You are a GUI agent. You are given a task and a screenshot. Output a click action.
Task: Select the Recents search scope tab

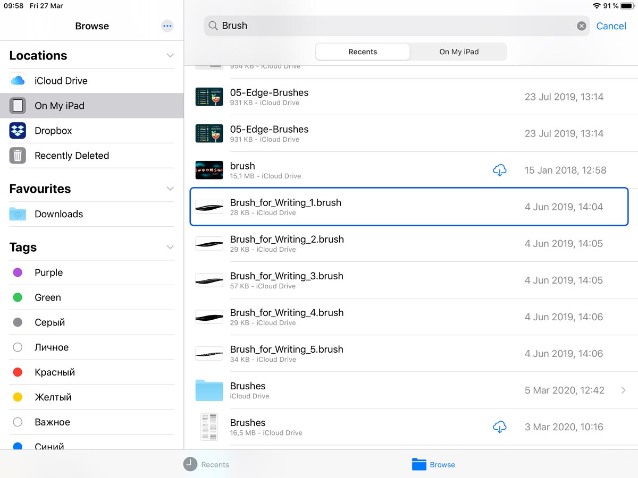pyautogui.click(x=362, y=52)
